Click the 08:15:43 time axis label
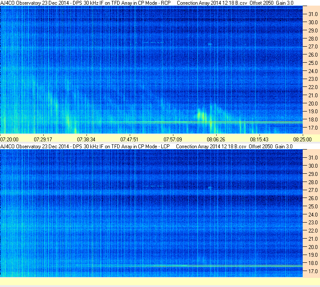 click(x=259, y=140)
